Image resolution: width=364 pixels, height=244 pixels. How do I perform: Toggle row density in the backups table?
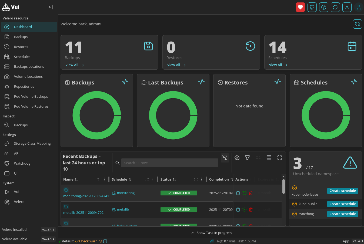269,158
